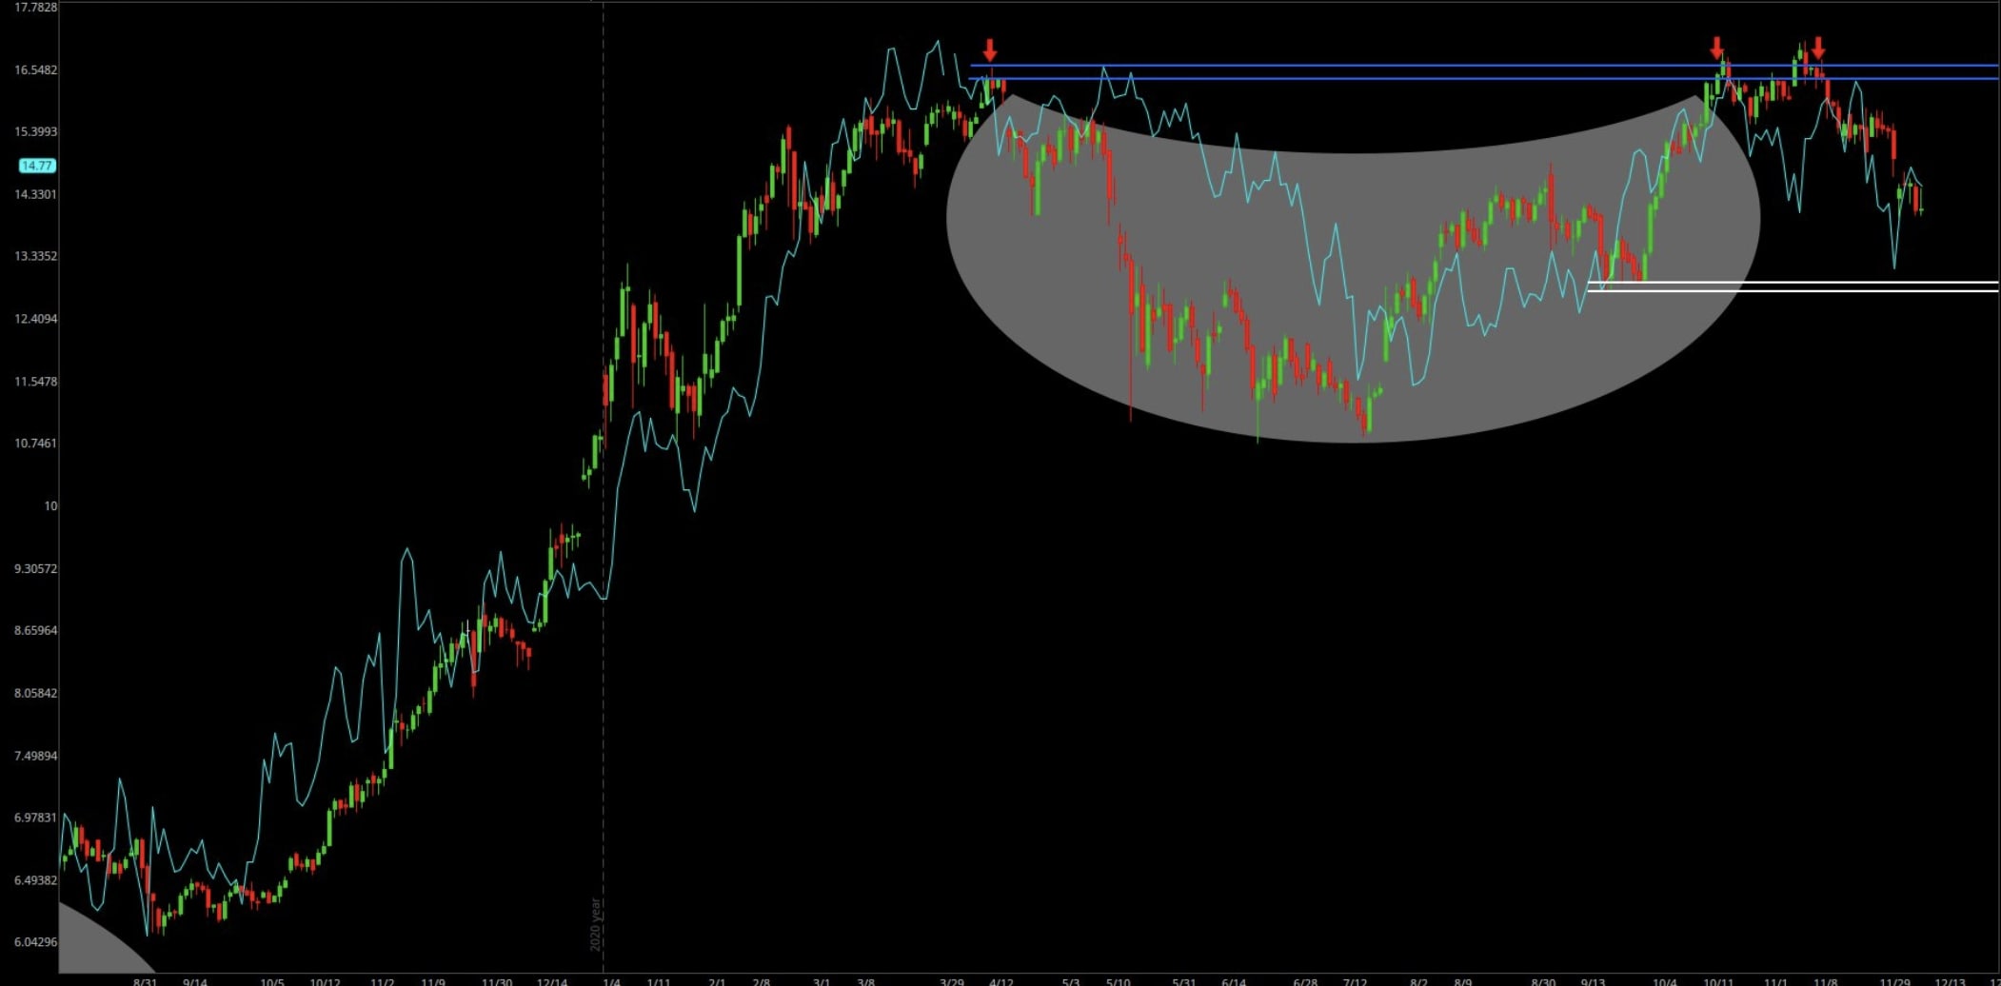
Task: Click the 11/29 date on the time axis
Action: point(1895,981)
